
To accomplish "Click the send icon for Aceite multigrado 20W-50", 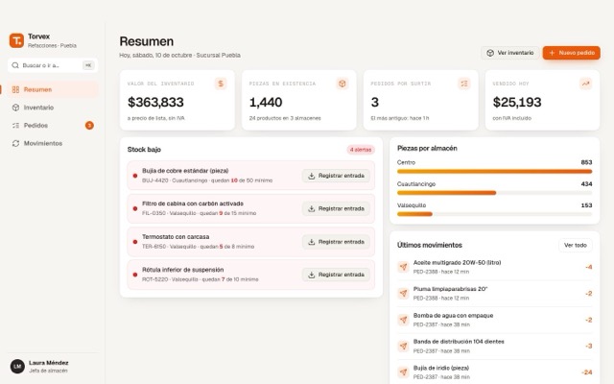I will [403, 267].
